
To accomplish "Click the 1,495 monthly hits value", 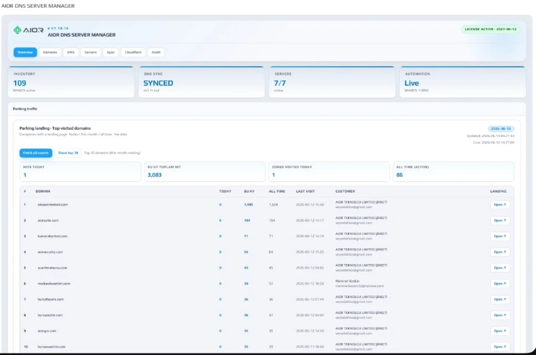I will [x=249, y=205].
